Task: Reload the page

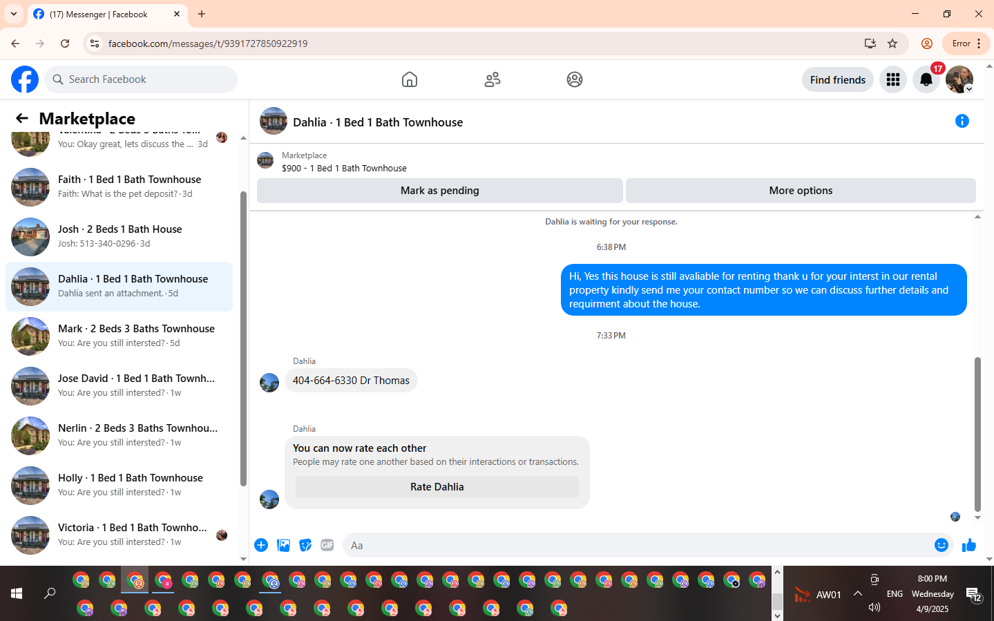Action: [x=65, y=44]
